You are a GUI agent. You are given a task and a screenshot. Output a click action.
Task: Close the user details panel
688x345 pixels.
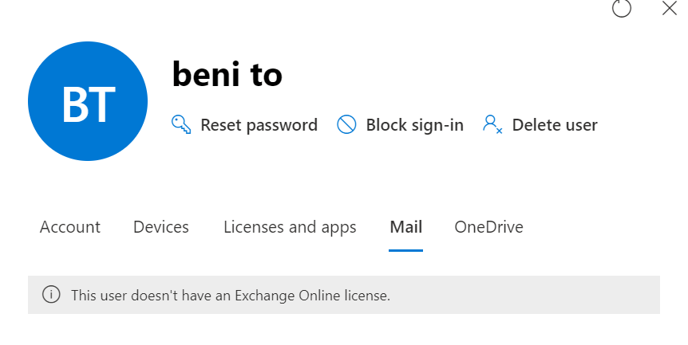tap(670, 8)
